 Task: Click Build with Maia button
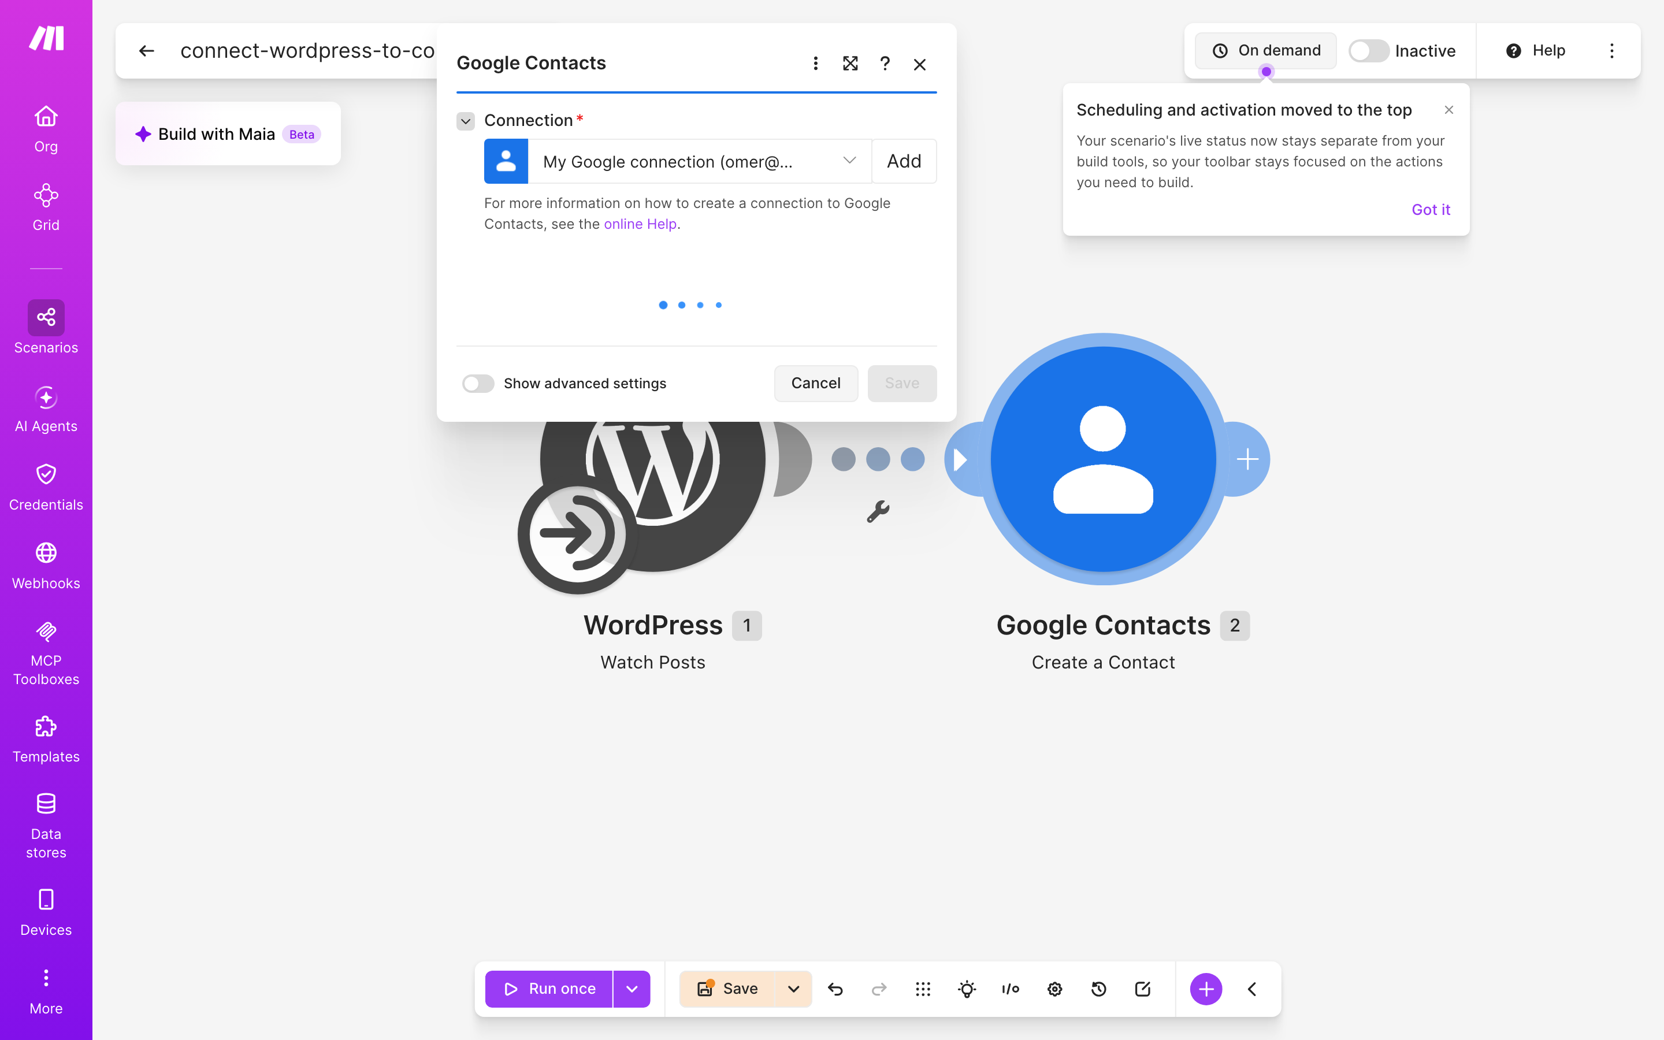point(228,134)
